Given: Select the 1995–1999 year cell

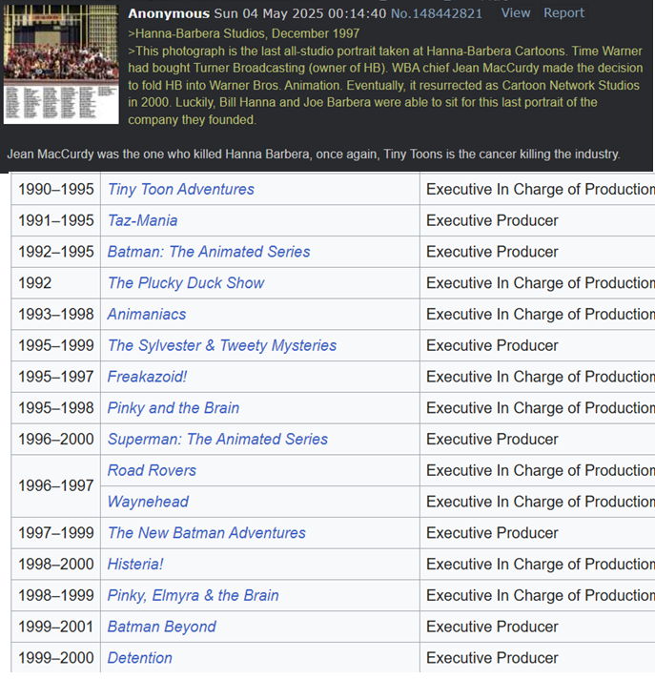Looking at the screenshot, I should coord(56,345).
